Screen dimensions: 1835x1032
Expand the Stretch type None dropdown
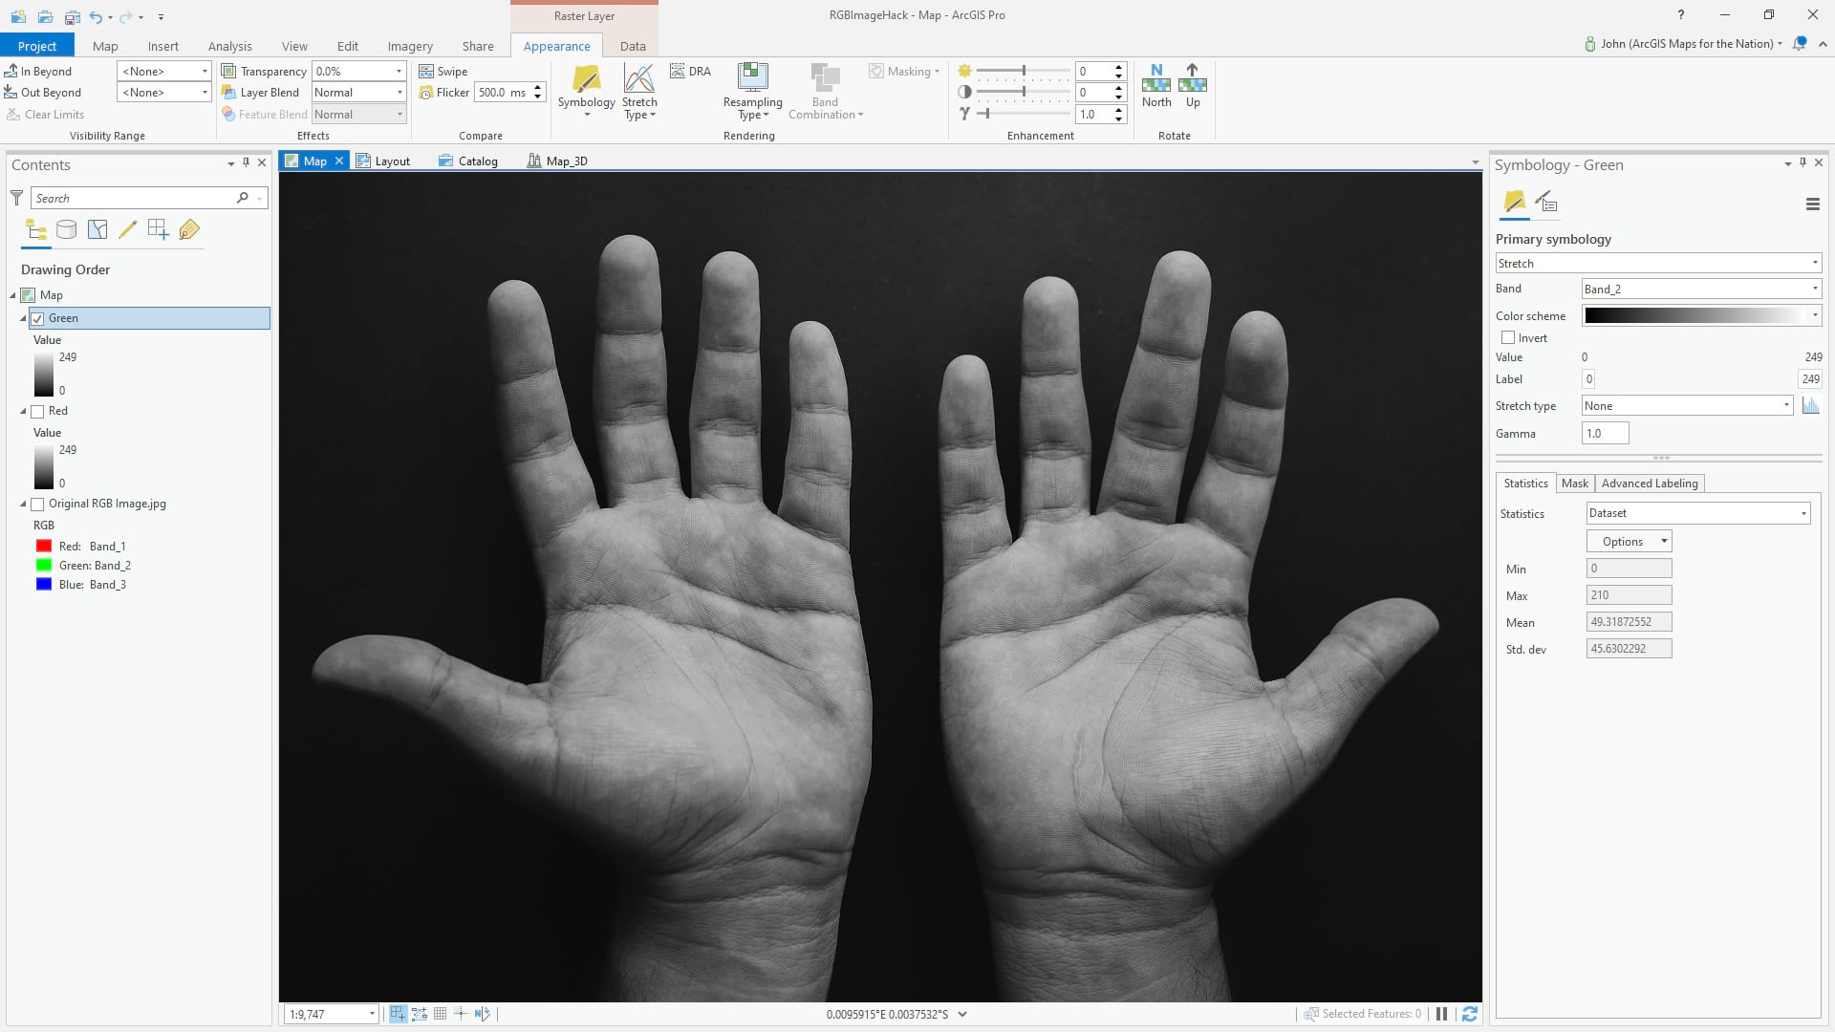tap(1686, 406)
